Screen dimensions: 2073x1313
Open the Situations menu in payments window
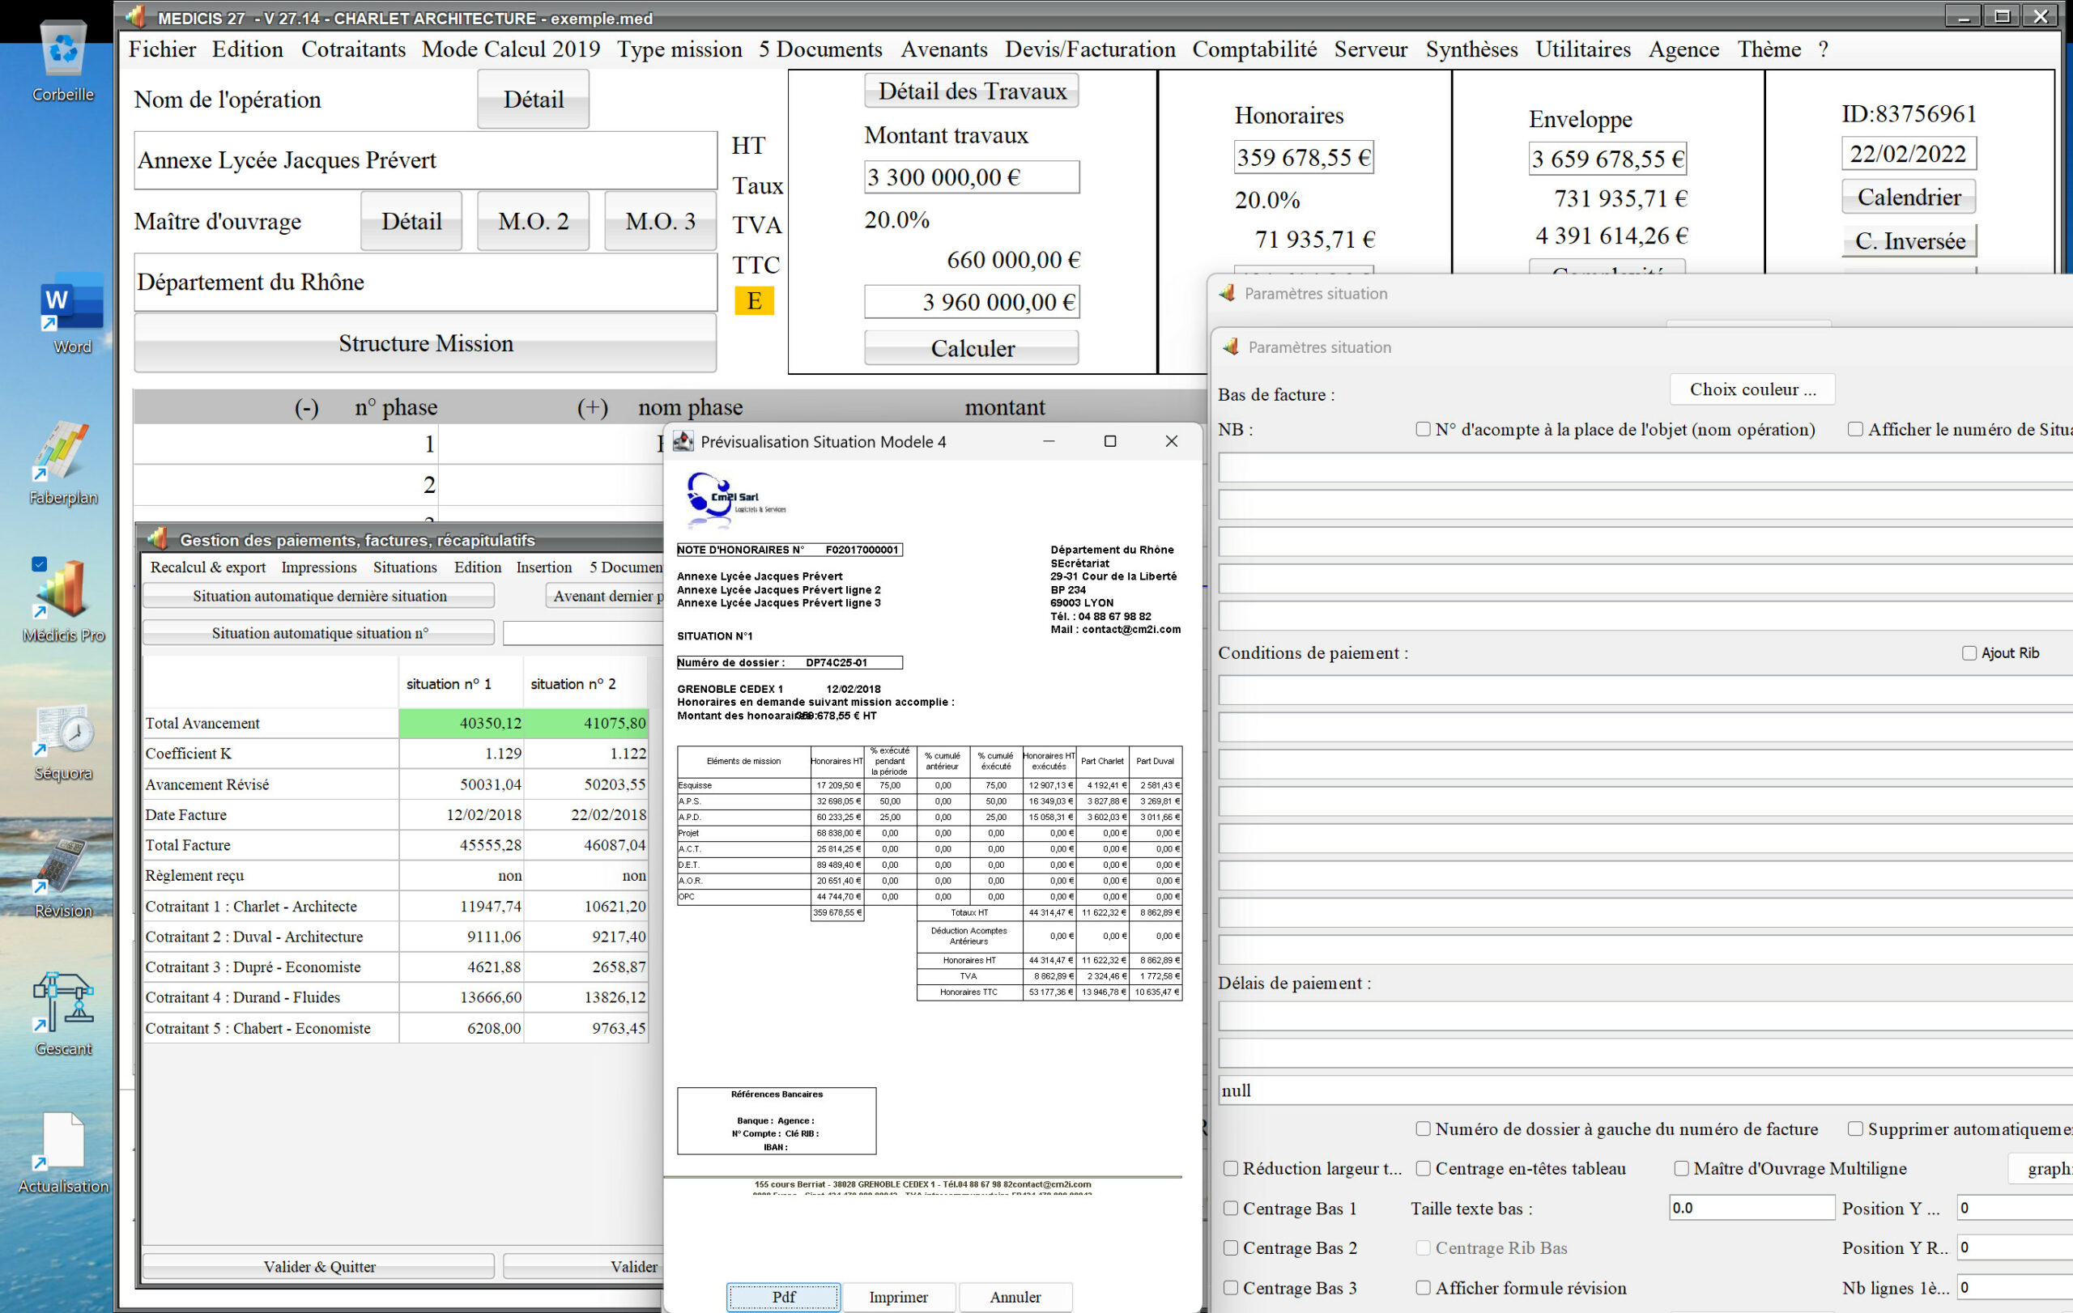click(x=405, y=567)
